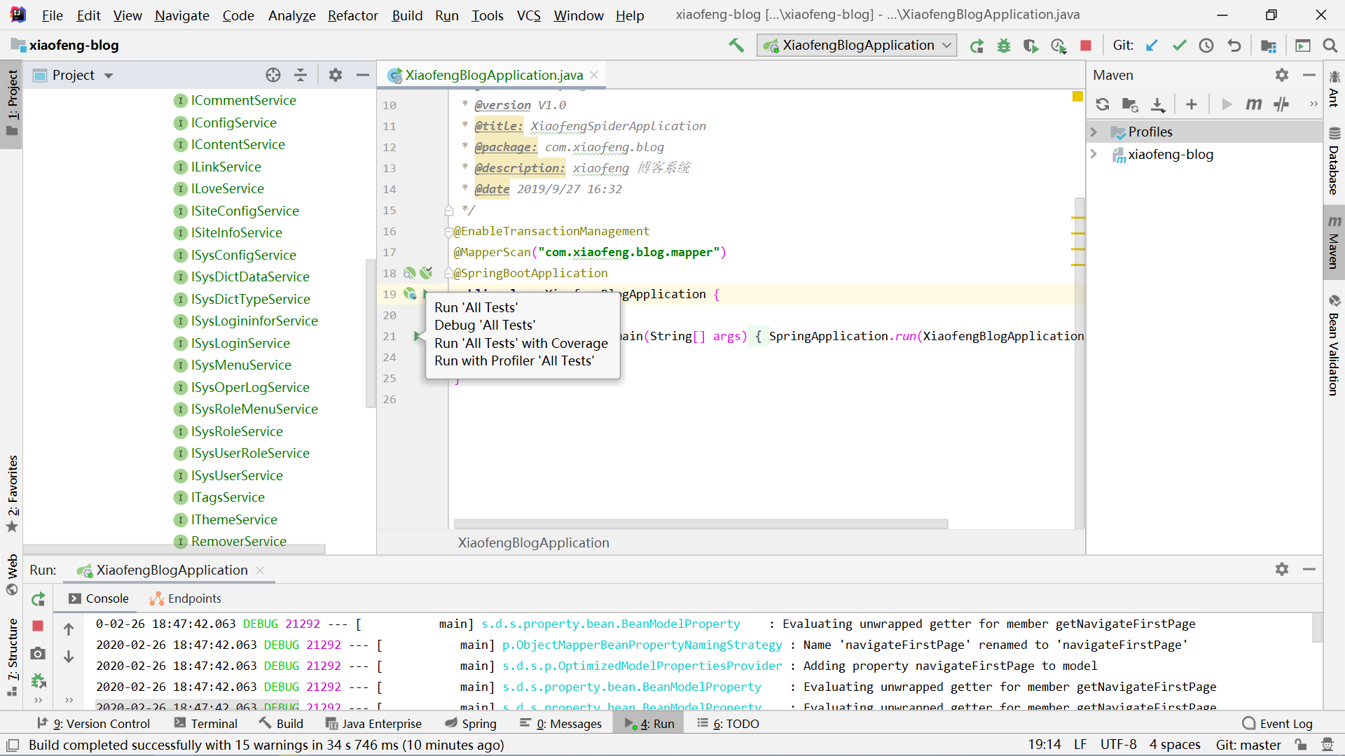
Task: Open the Refactor menu
Action: pyautogui.click(x=352, y=15)
